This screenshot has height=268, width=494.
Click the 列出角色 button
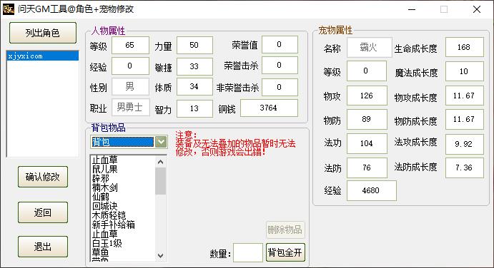(x=43, y=33)
